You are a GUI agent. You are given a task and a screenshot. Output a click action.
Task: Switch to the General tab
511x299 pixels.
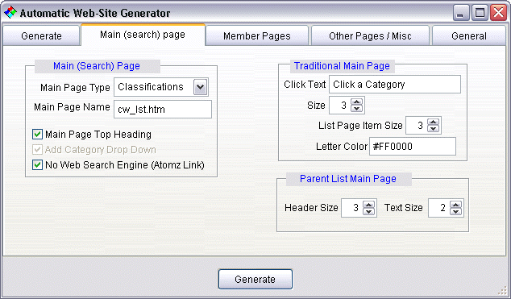click(468, 35)
